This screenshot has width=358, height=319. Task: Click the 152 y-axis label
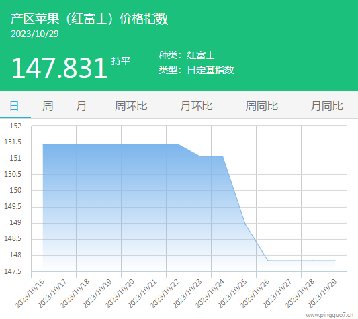coord(15,126)
